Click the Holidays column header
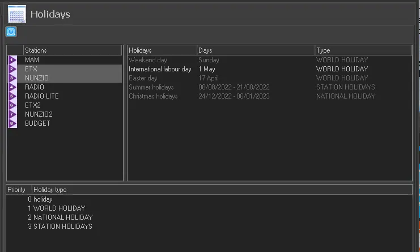Viewport: 420px width, 252px height. [162, 50]
